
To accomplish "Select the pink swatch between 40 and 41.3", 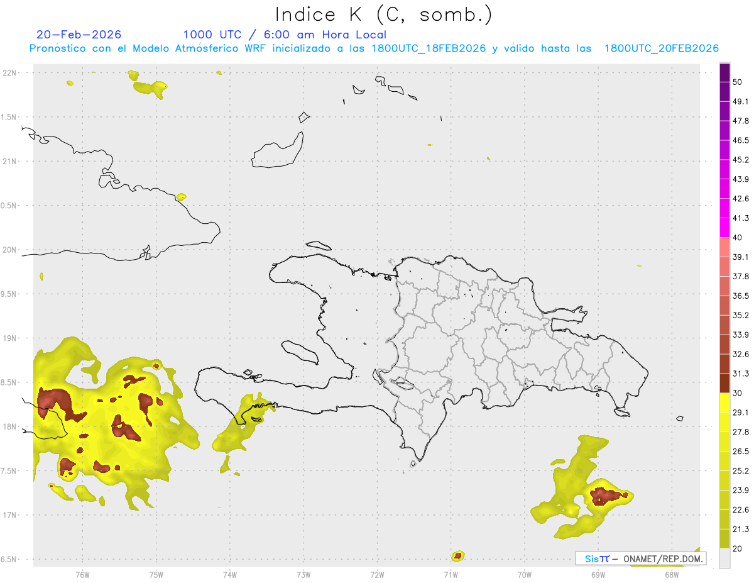I will pos(725,228).
